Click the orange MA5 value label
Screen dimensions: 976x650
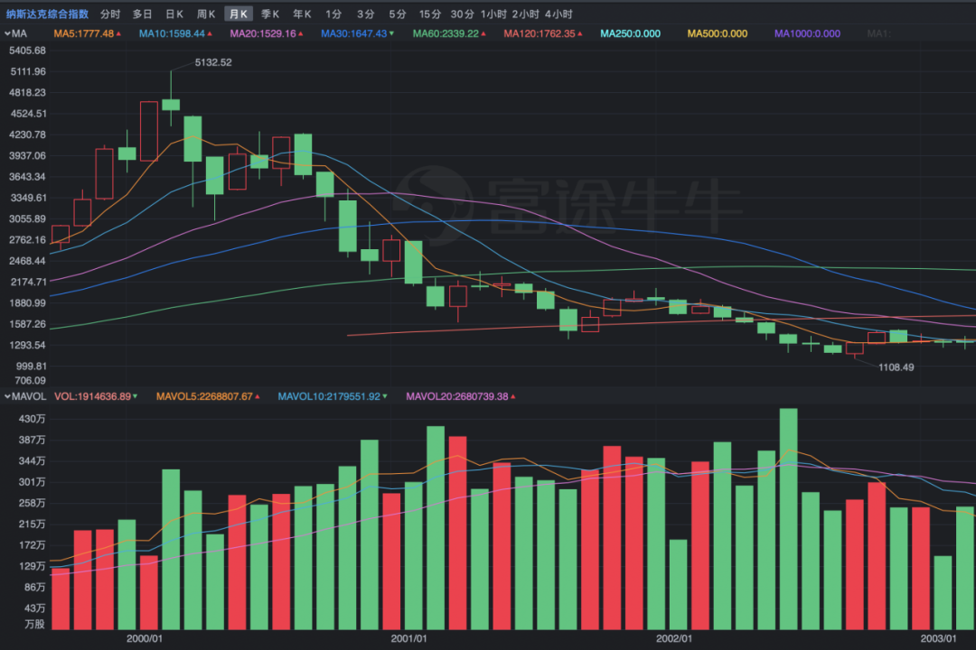click(x=84, y=33)
